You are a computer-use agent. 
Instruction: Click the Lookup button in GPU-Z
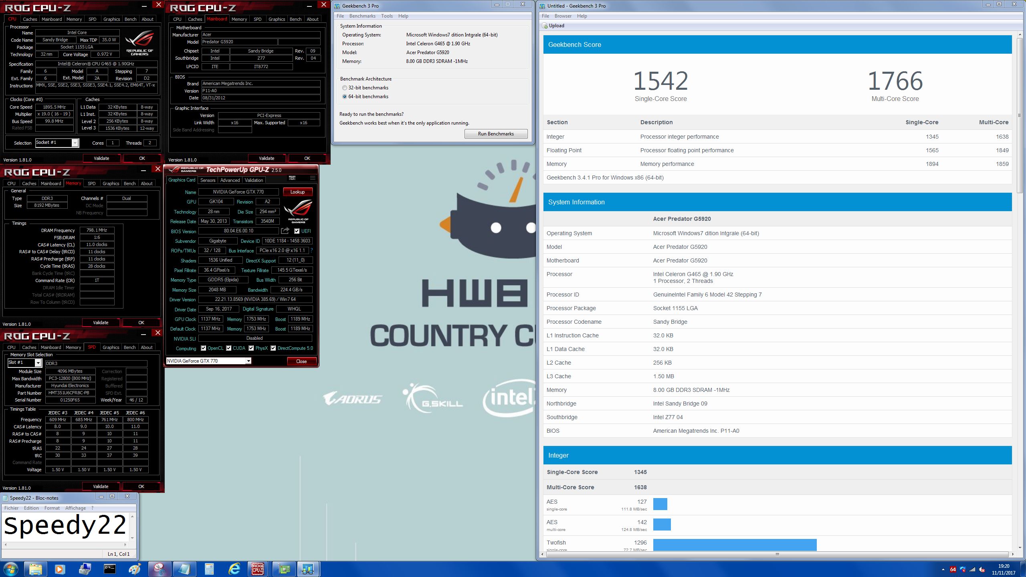[x=297, y=192]
